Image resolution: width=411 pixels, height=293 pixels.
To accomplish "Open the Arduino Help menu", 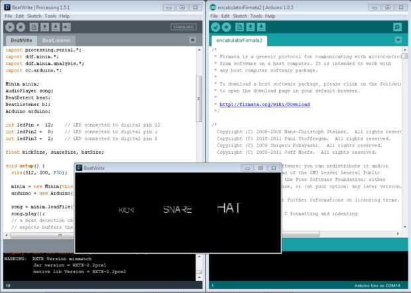I will (270, 16).
